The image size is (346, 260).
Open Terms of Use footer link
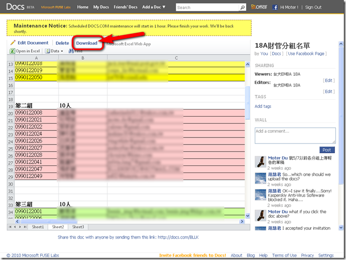284,255
